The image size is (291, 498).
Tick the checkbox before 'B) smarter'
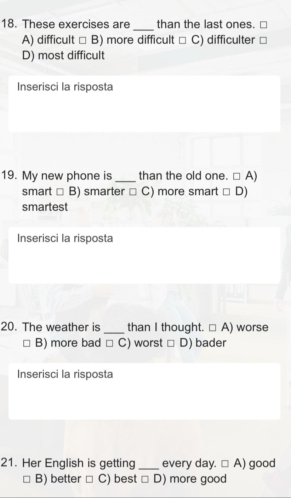[x=60, y=192]
